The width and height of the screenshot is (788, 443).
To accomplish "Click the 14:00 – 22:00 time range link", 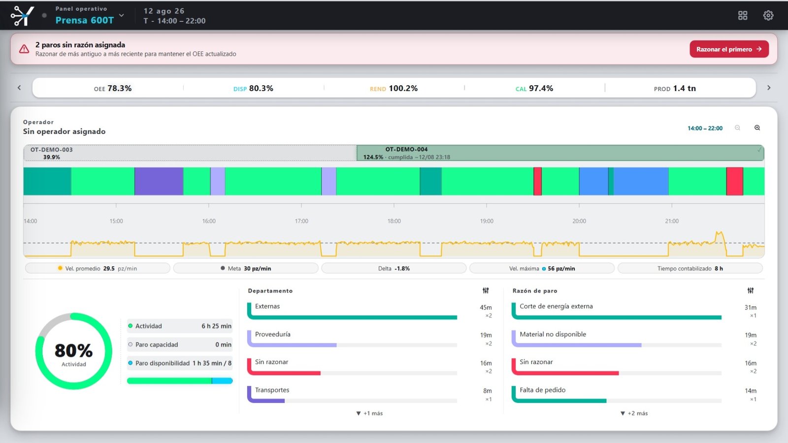I will click(705, 128).
